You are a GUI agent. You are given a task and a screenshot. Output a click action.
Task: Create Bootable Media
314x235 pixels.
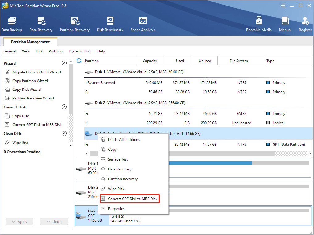click(259, 24)
